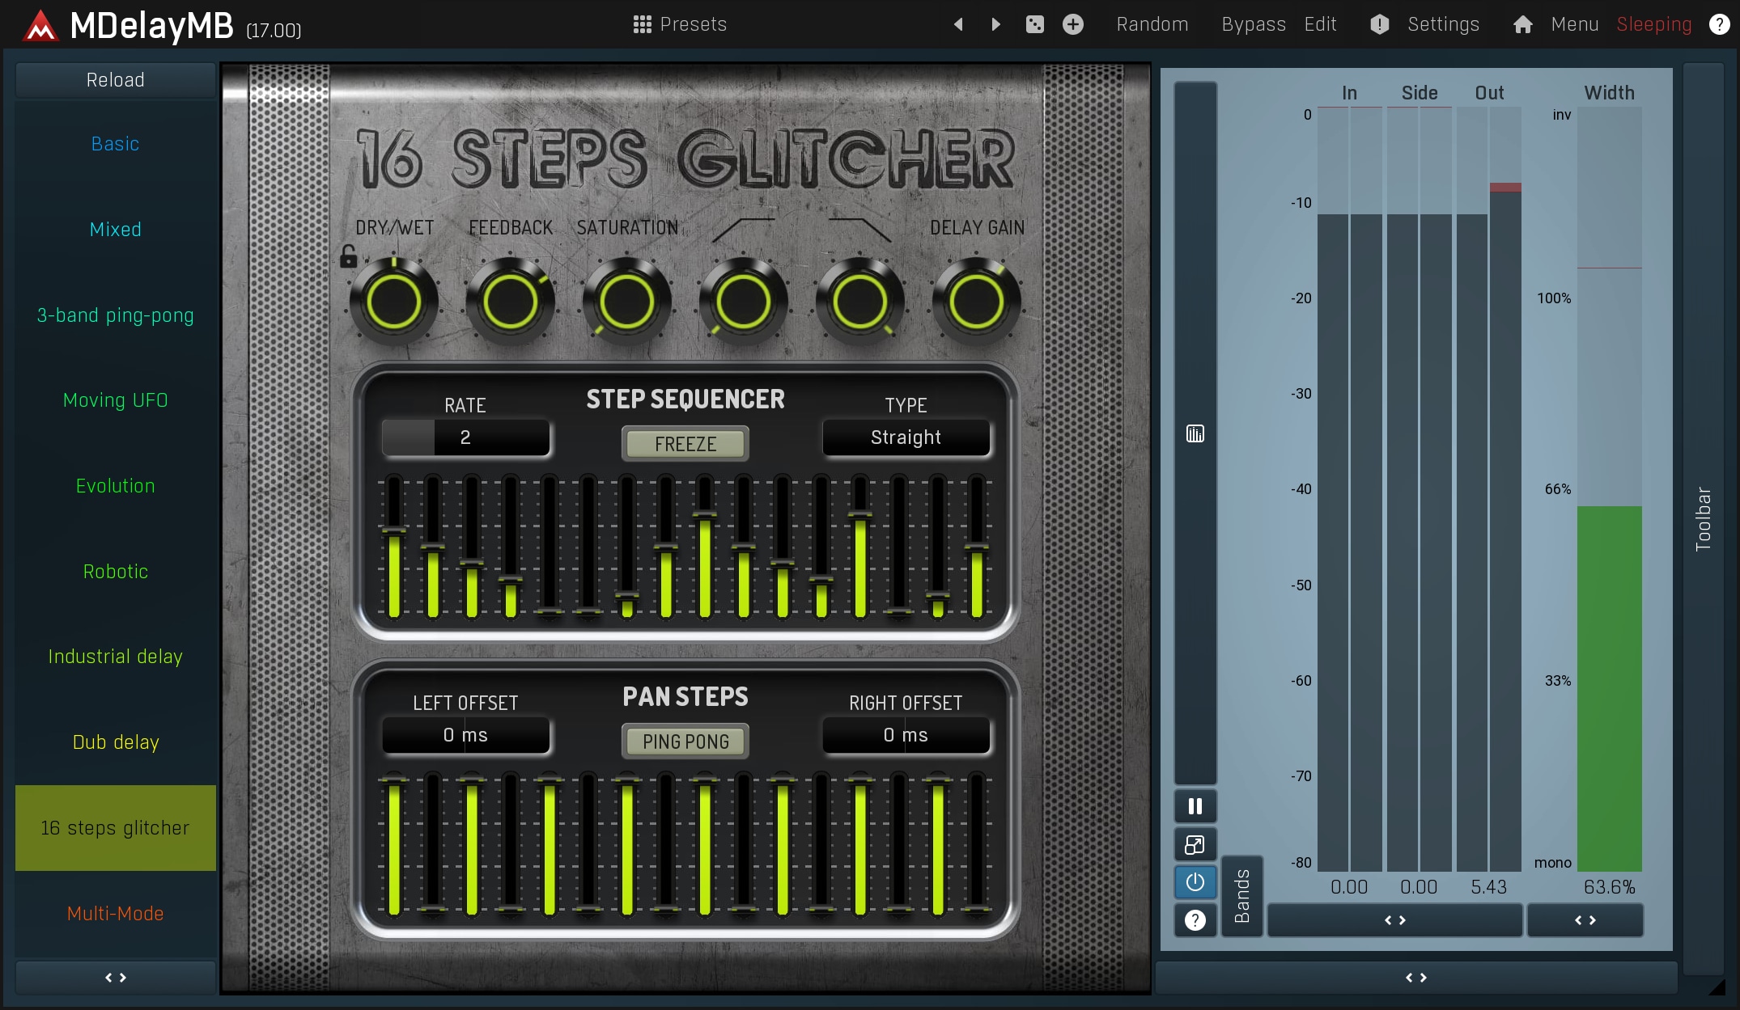Viewport: 1740px width, 1010px height.
Task: Toggle the meters power button
Action: click(x=1195, y=882)
